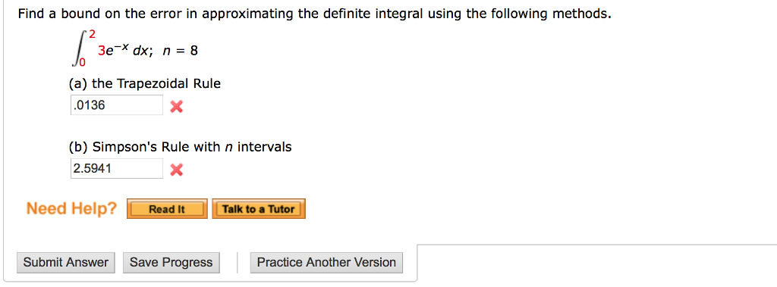Image resolution: width=777 pixels, height=287 pixels.
Task: Save progress on this question
Action: tap(171, 263)
